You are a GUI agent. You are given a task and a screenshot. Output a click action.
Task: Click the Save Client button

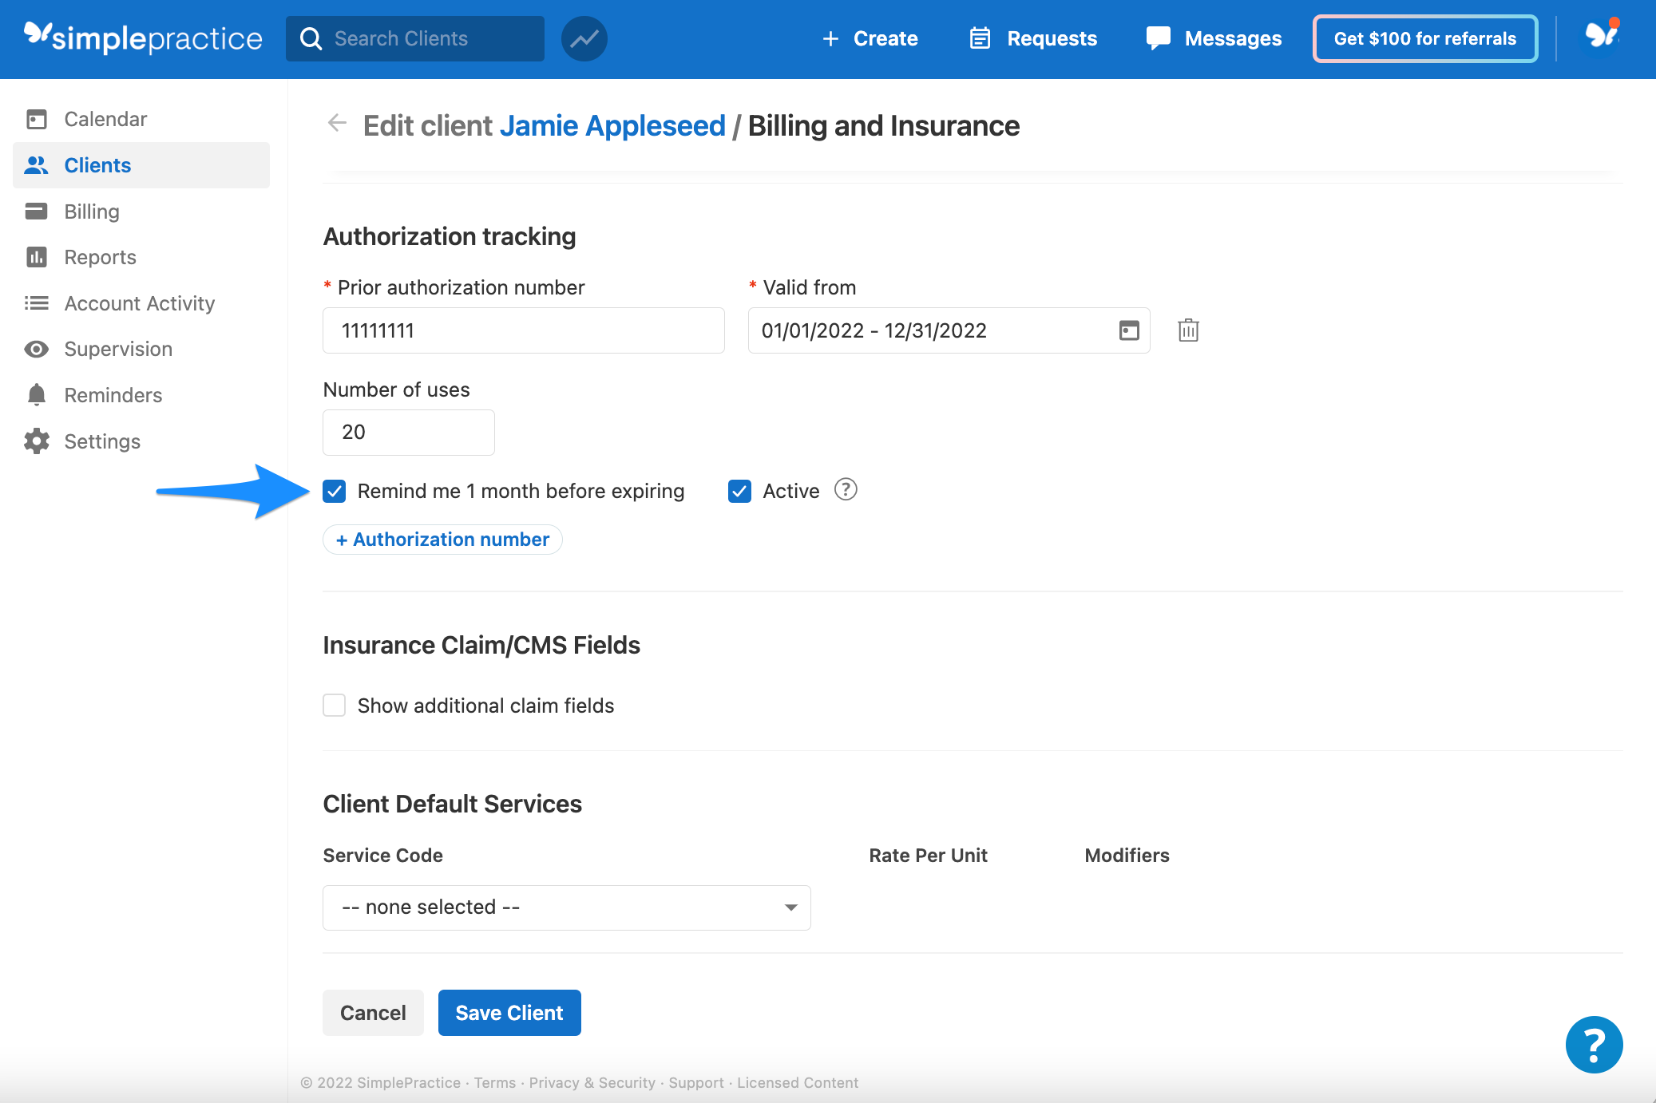(509, 1012)
